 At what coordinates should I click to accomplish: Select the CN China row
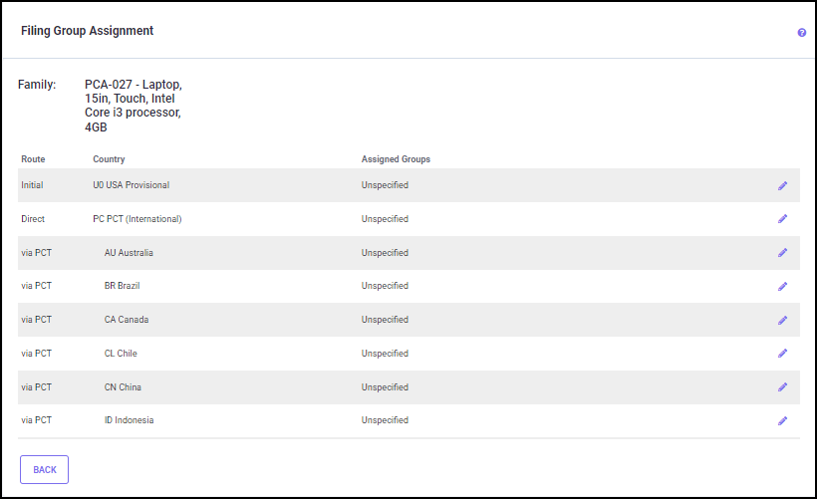point(125,387)
